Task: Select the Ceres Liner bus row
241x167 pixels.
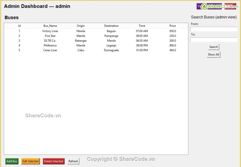Action: pyautogui.click(x=50, y=50)
